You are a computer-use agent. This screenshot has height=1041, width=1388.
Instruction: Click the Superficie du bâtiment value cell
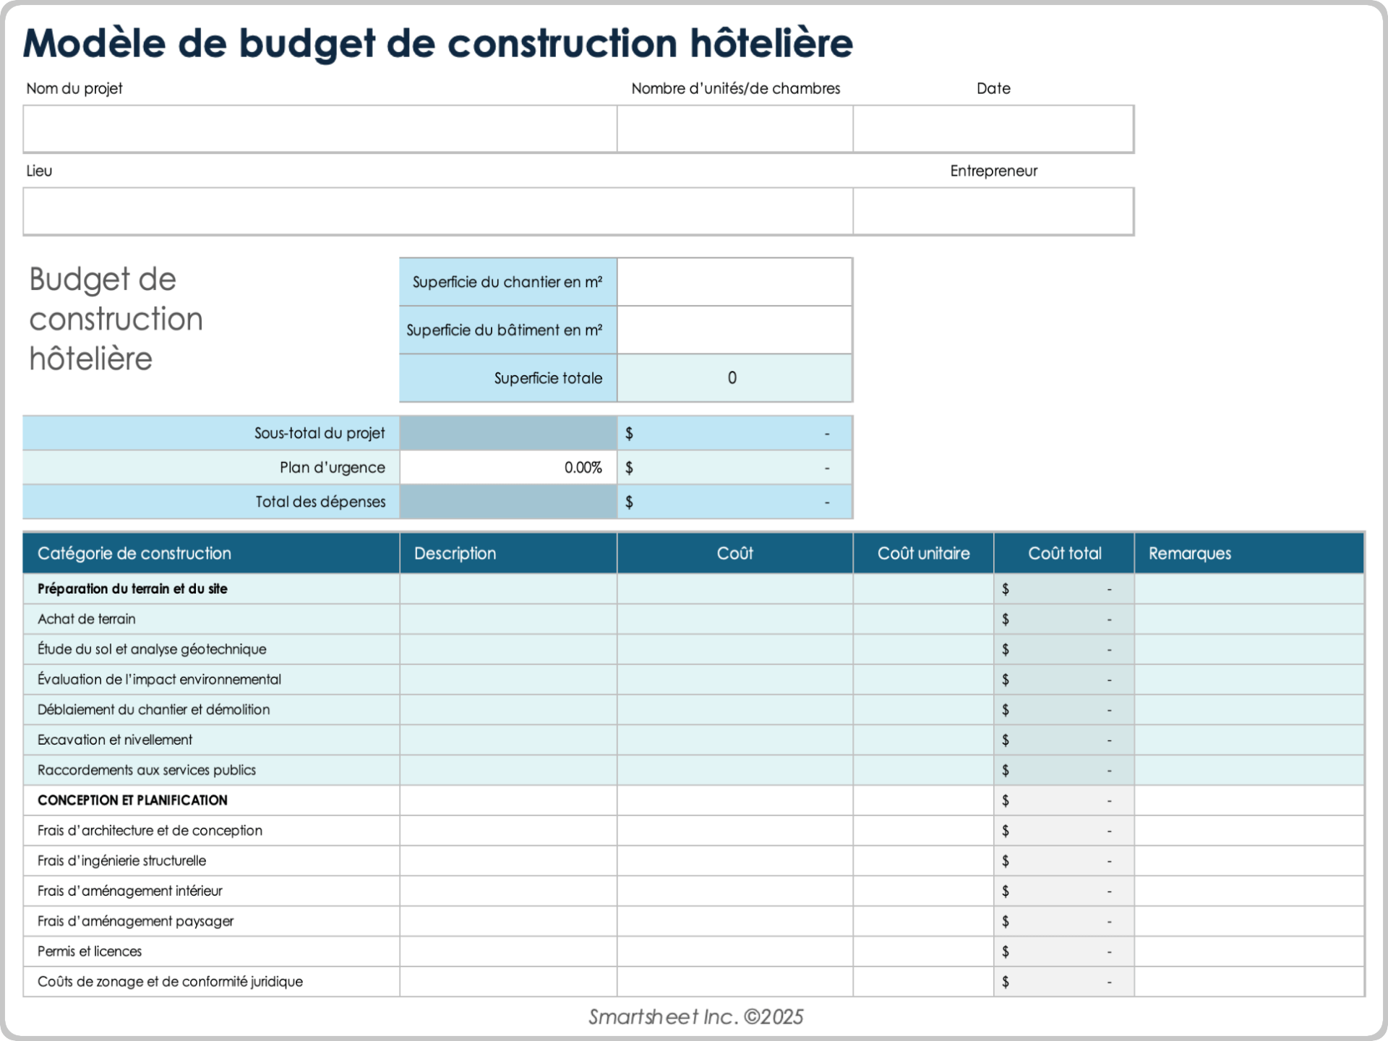coord(734,330)
